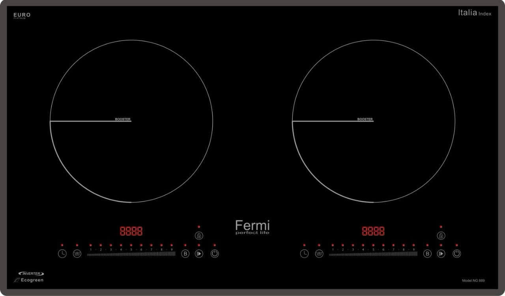
Task: Select level 6 on the right burner scale
Action: click(383, 250)
